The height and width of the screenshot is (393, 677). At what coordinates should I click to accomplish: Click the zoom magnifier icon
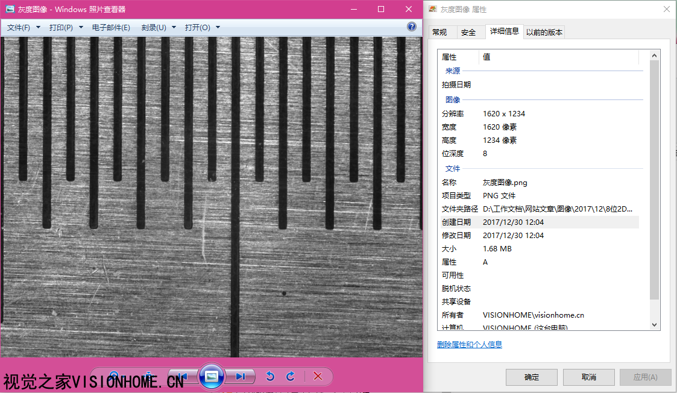point(114,375)
